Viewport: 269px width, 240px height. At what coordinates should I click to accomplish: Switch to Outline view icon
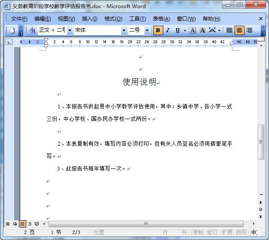point(30,224)
